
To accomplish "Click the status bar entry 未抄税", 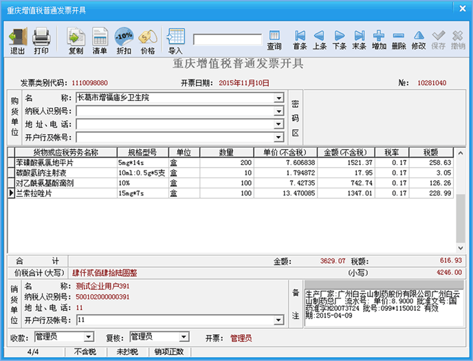I will [127, 351].
